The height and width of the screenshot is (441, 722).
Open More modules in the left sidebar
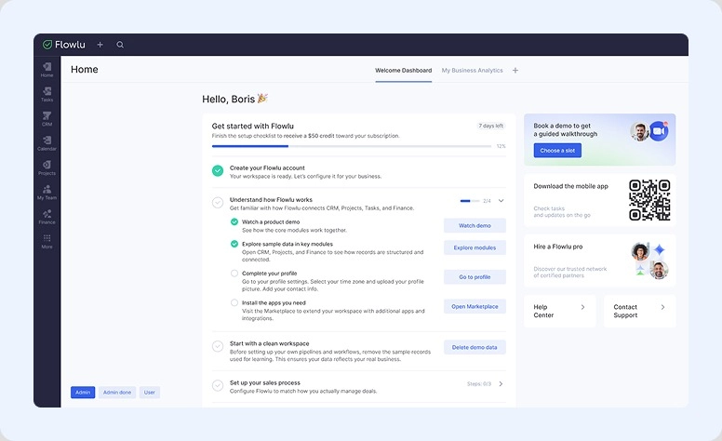coord(47,241)
